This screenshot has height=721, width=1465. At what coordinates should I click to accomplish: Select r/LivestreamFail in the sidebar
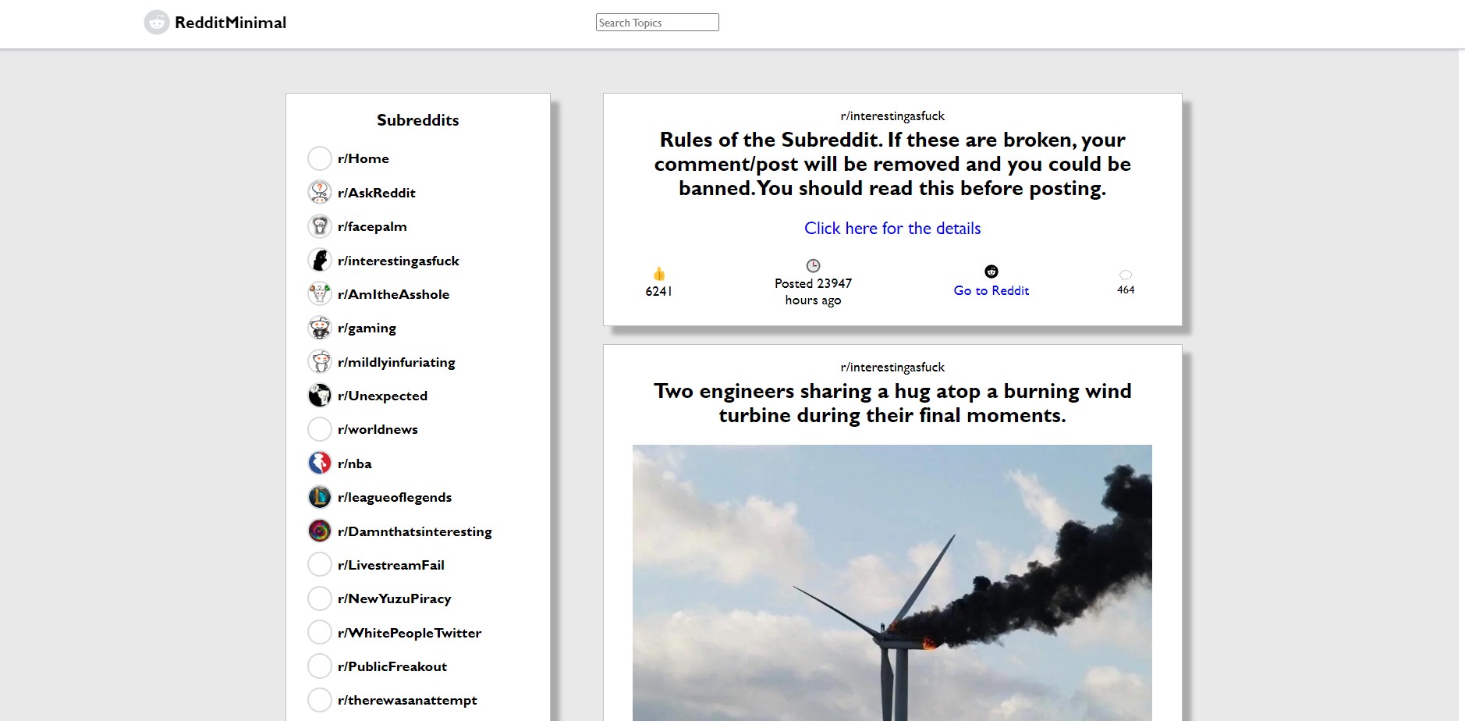coord(391,565)
